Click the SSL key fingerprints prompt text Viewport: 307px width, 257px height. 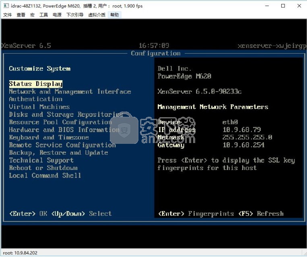pyautogui.click(x=226, y=164)
